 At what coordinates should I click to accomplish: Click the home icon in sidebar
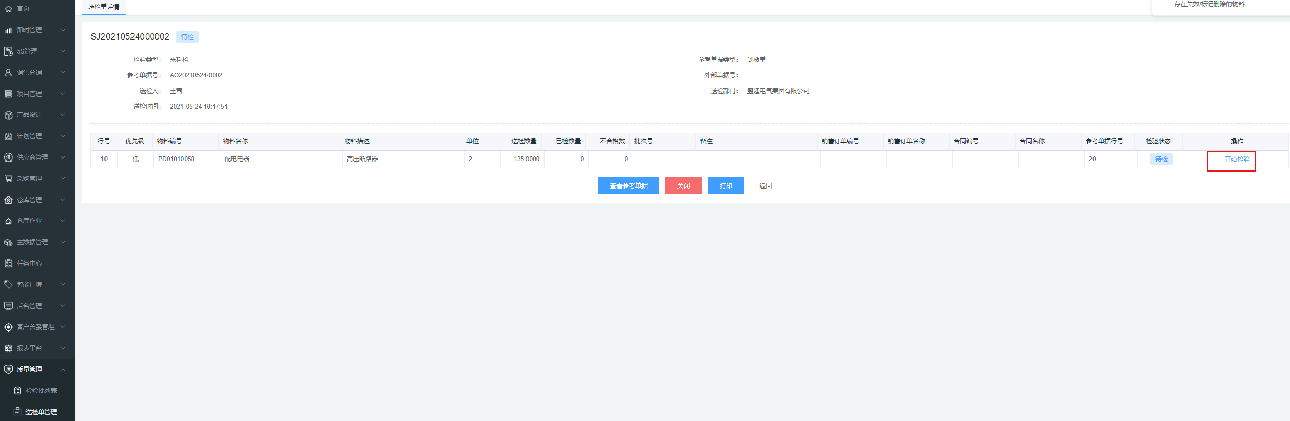8,9
